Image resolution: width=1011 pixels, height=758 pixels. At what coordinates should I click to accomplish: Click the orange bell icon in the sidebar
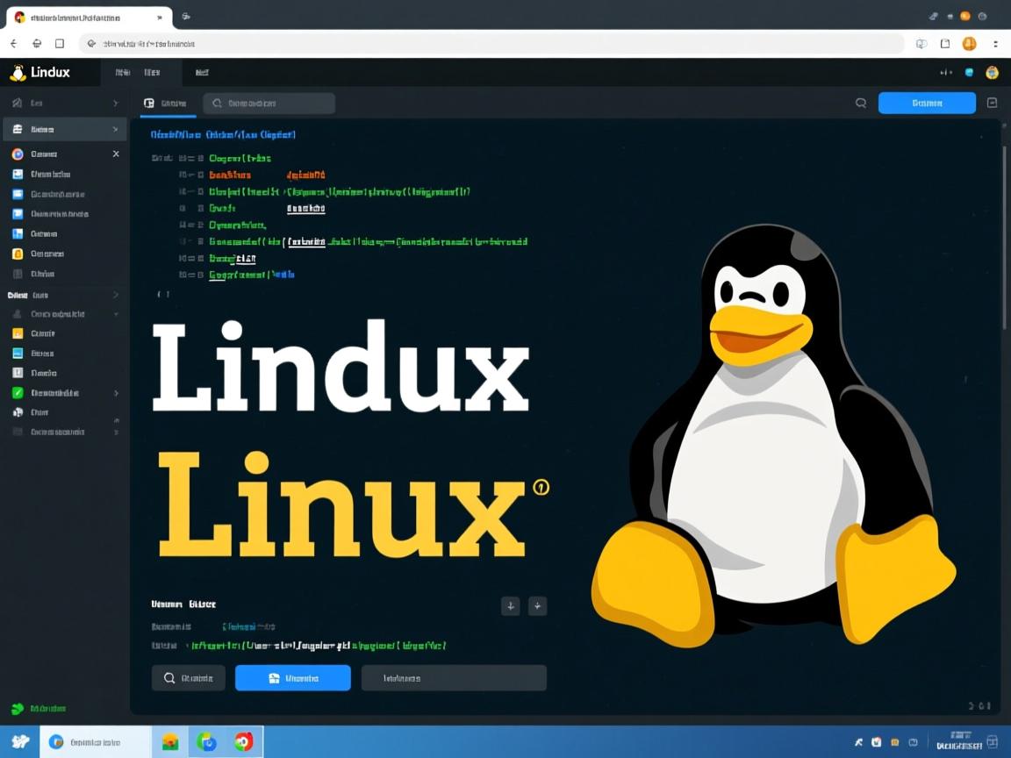click(x=19, y=254)
